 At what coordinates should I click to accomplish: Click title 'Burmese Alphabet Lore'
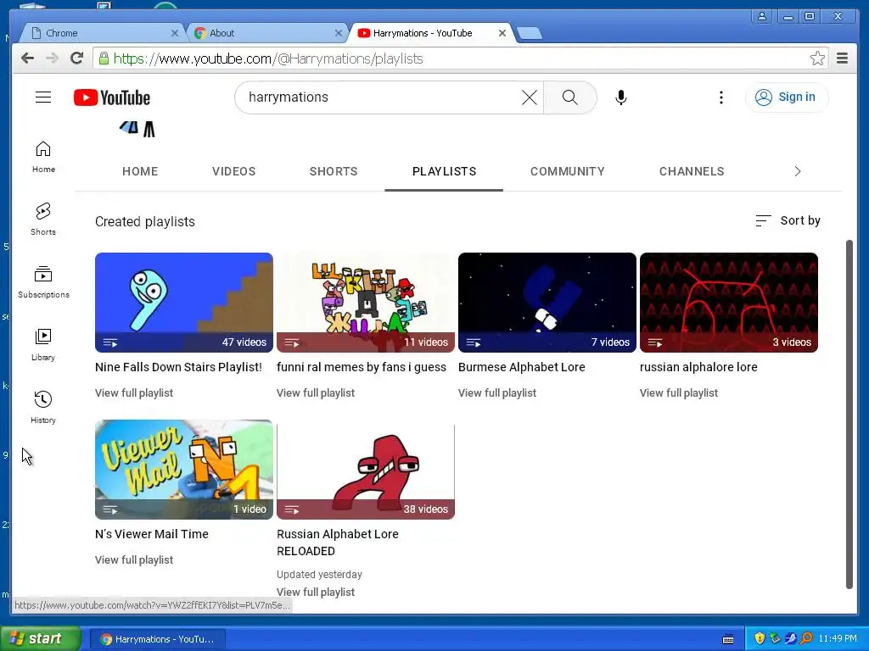pos(522,368)
